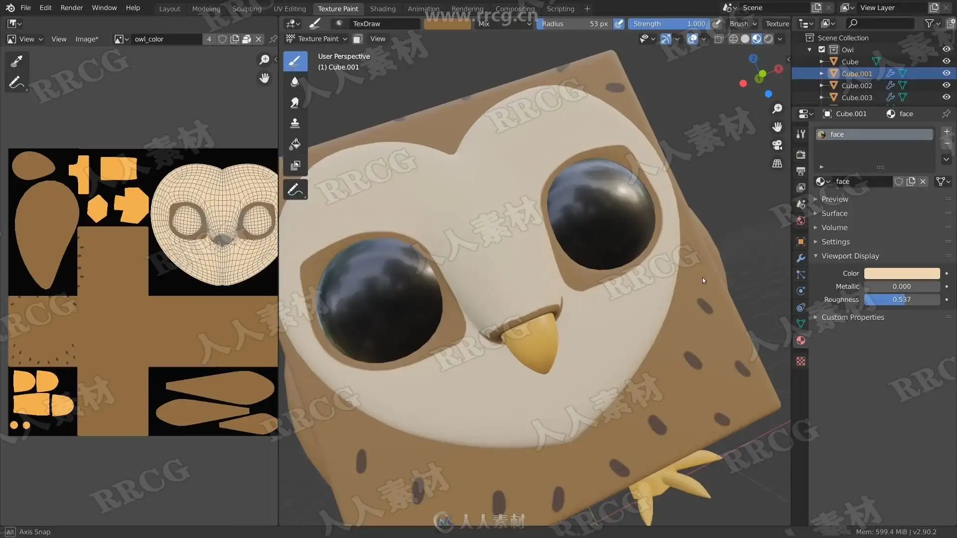Click the camera view icon
Viewport: 957px width, 538px height.
(777, 145)
